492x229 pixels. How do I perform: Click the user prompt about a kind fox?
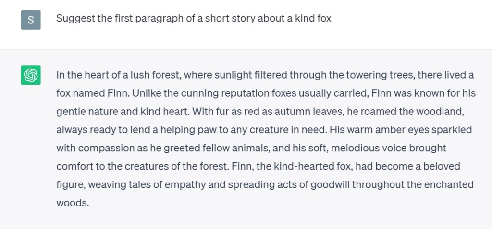(x=194, y=20)
